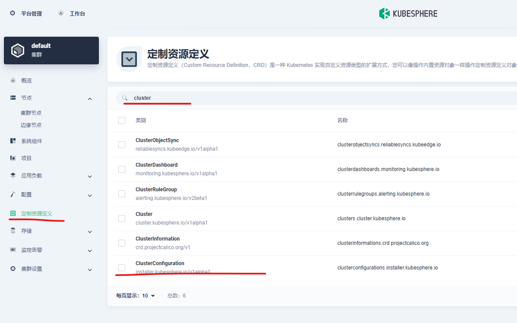Collapse the 节点 section chevron
517x323 pixels.
tap(90, 98)
